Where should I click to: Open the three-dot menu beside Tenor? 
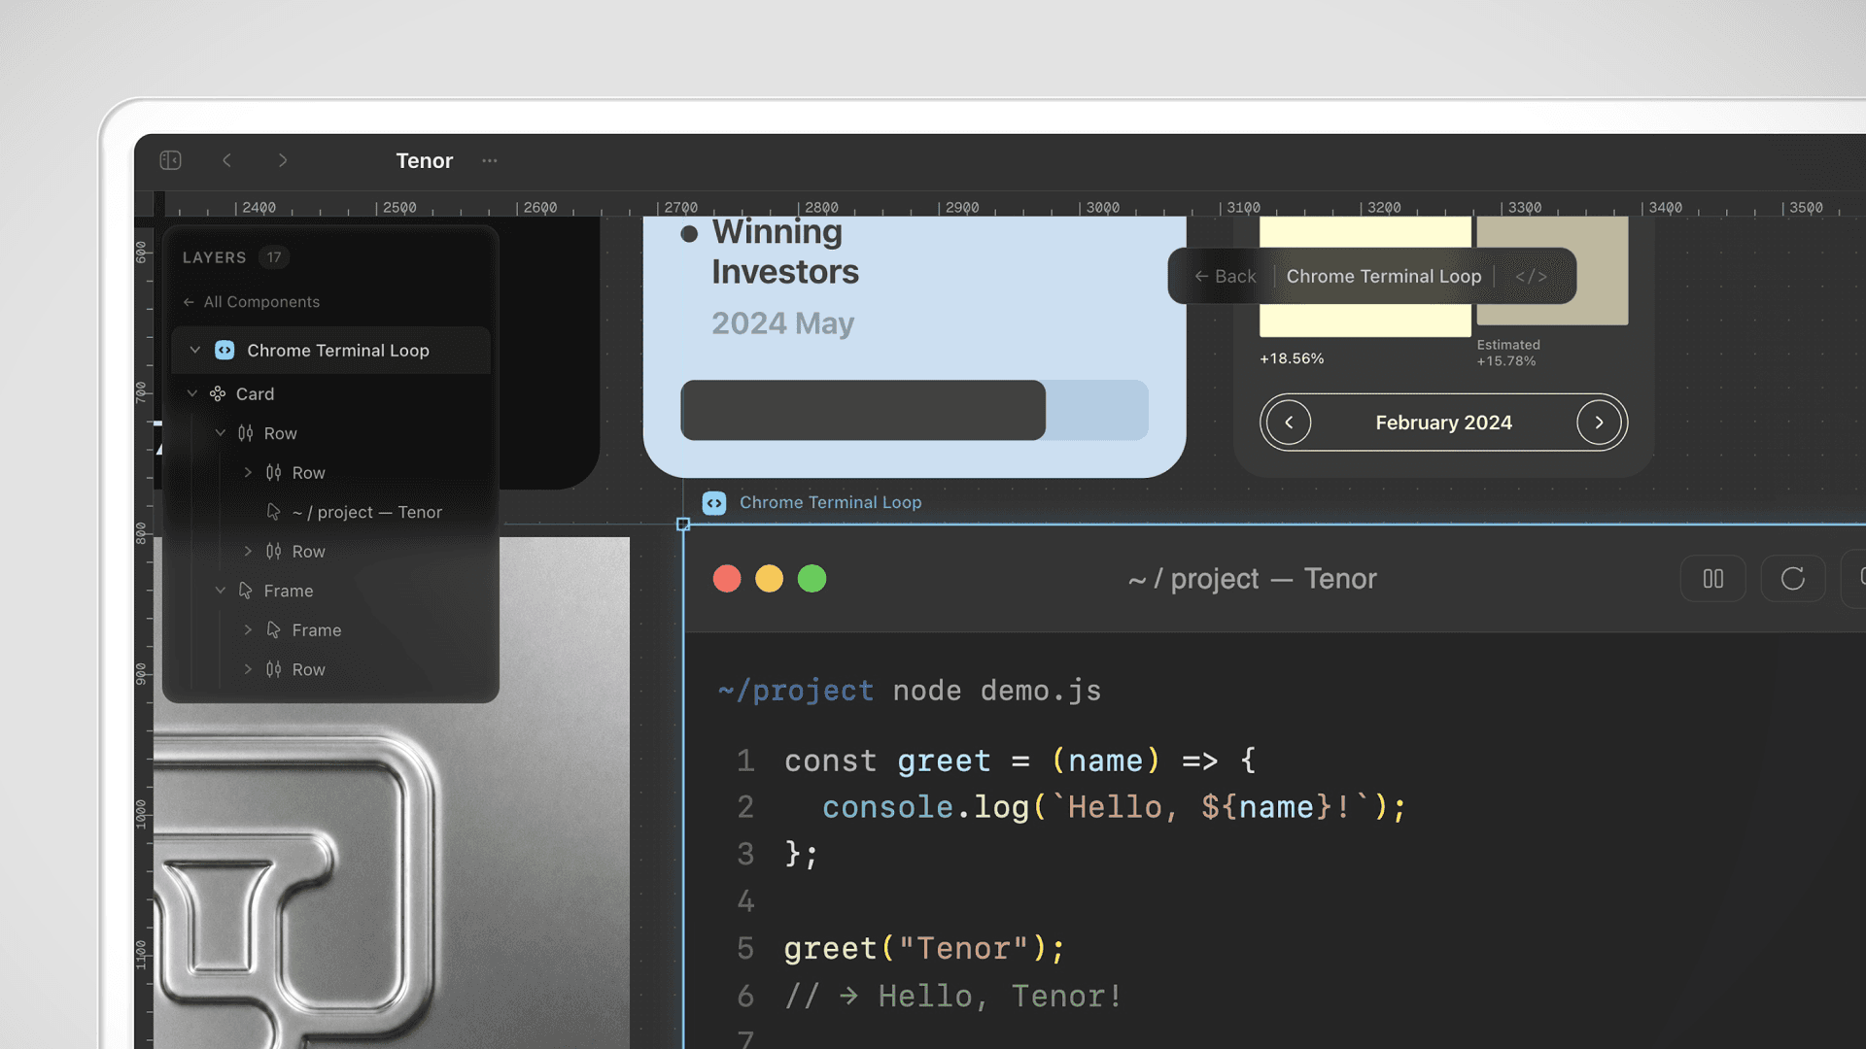click(489, 160)
